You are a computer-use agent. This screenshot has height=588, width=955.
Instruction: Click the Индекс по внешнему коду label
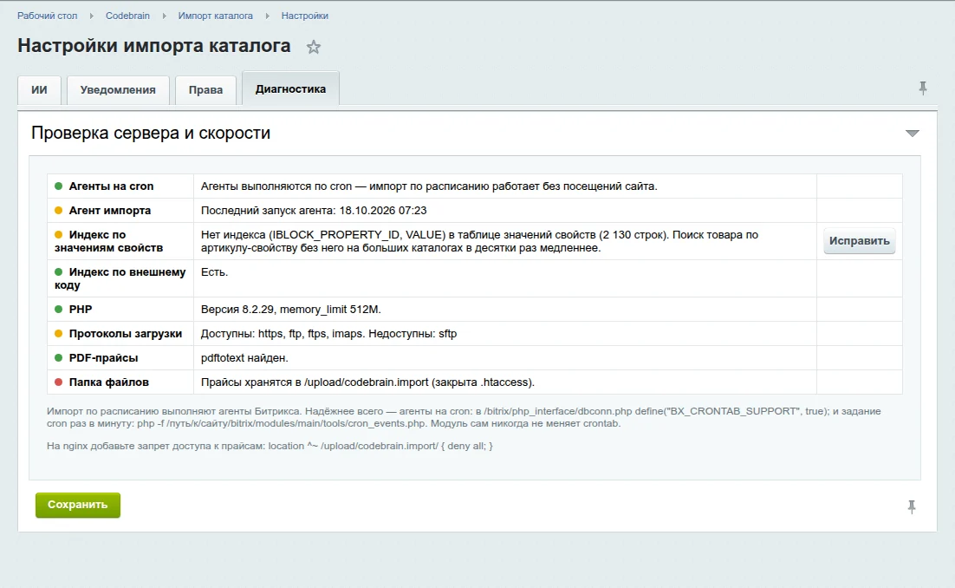[120, 278]
